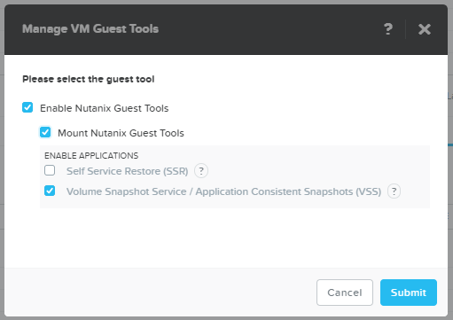Click the ENABLE APPLICATIONS section heading

[91, 156]
